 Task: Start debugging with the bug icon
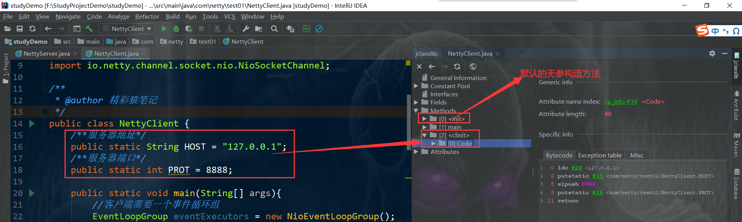click(176, 29)
